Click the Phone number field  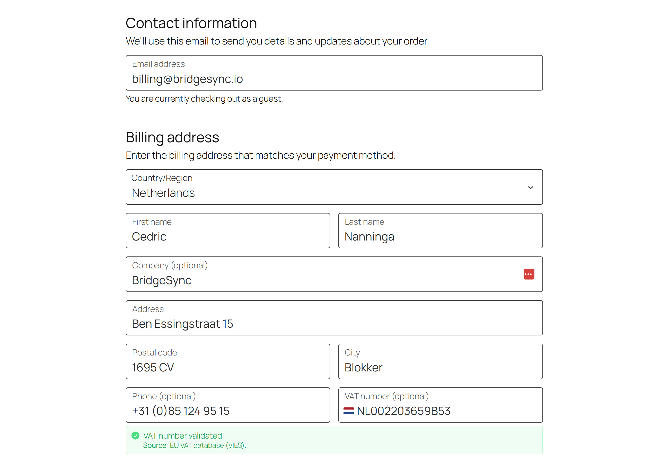[228, 405]
